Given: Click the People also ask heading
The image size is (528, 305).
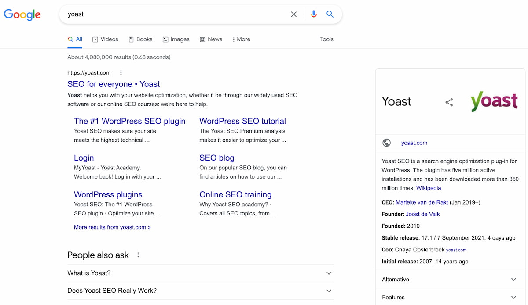Looking at the screenshot, I should coord(98,255).
